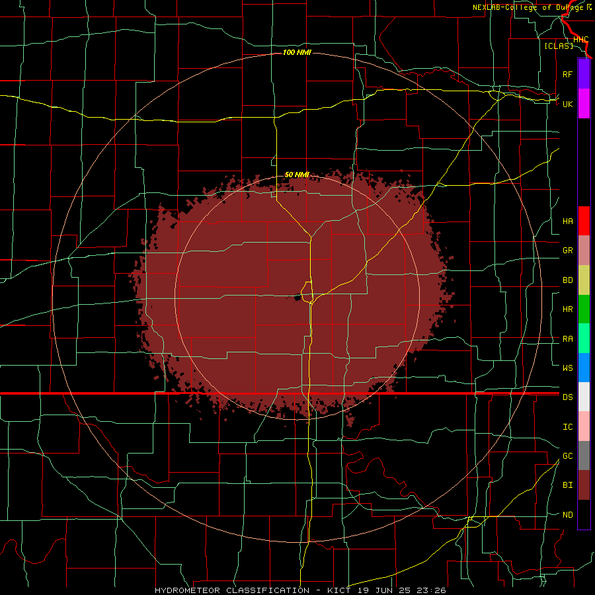Click the "[CLAS]" units label
Screen dimensions: 595x595
[559, 46]
